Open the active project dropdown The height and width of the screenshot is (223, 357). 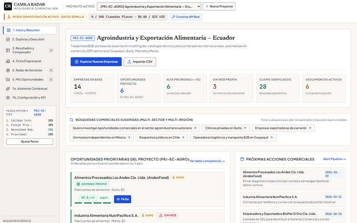tap(149, 7)
